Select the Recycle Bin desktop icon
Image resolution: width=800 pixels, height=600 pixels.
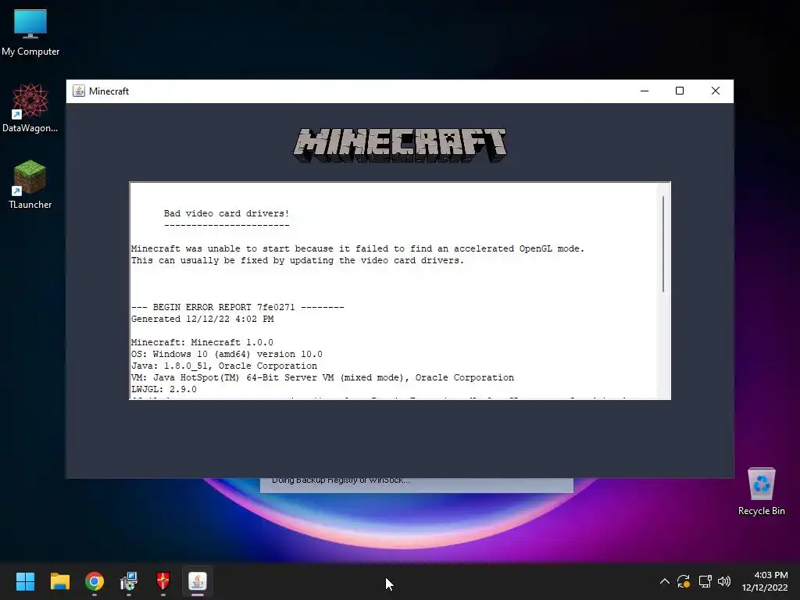click(761, 492)
